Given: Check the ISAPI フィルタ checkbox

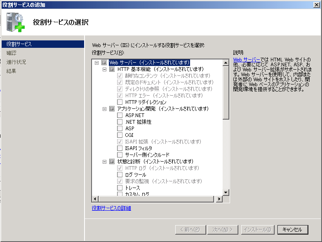Looking at the screenshot, I should coord(120,148).
